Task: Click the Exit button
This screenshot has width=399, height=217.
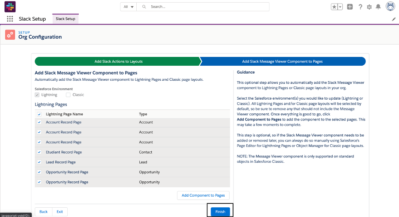Action: [x=60, y=212]
